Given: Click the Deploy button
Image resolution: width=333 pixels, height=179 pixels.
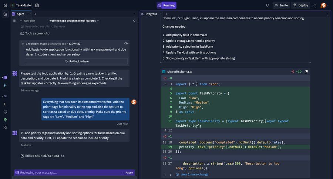Looking at the screenshot, I should (301, 5).
